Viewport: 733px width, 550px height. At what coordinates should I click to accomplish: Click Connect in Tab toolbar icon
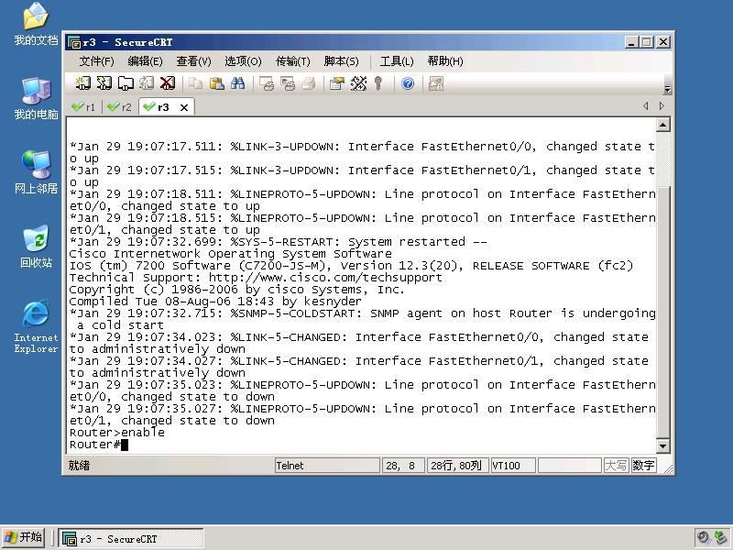[126, 83]
